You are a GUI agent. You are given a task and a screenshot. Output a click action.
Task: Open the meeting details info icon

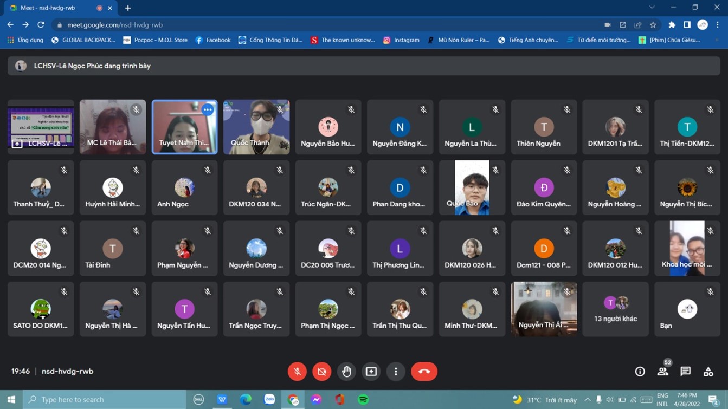(640, 372)
